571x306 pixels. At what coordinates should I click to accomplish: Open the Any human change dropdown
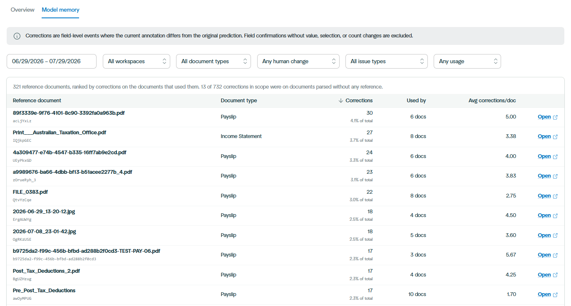coord(298,61)
